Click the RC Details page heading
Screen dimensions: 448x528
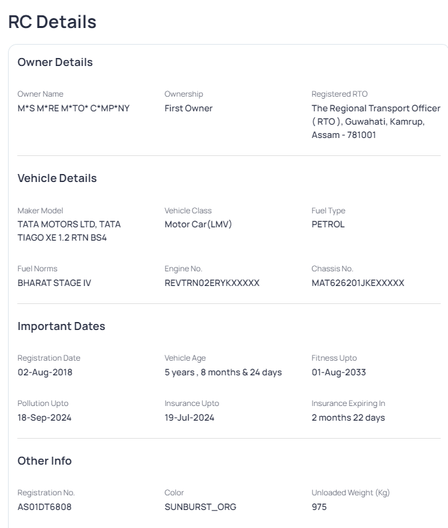pos(52,22)
